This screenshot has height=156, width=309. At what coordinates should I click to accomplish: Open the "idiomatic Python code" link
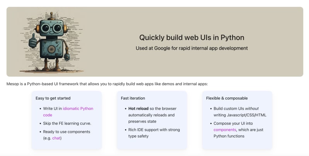tap(78, 109)
